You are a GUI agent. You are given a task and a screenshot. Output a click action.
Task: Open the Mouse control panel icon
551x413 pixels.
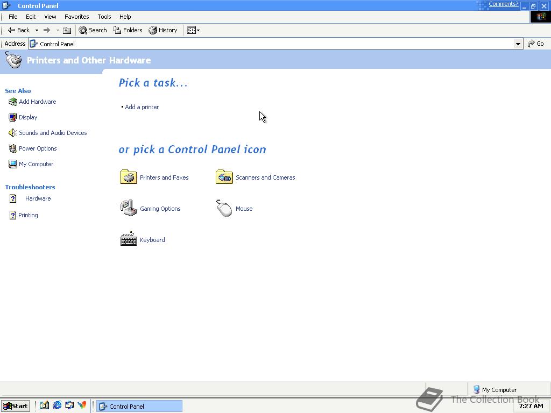coord(224,208)
